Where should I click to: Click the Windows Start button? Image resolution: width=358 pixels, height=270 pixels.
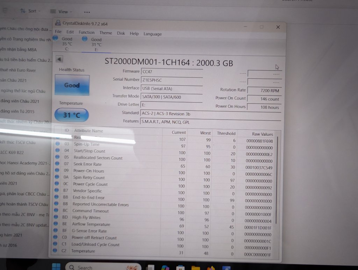pos(56,267)
